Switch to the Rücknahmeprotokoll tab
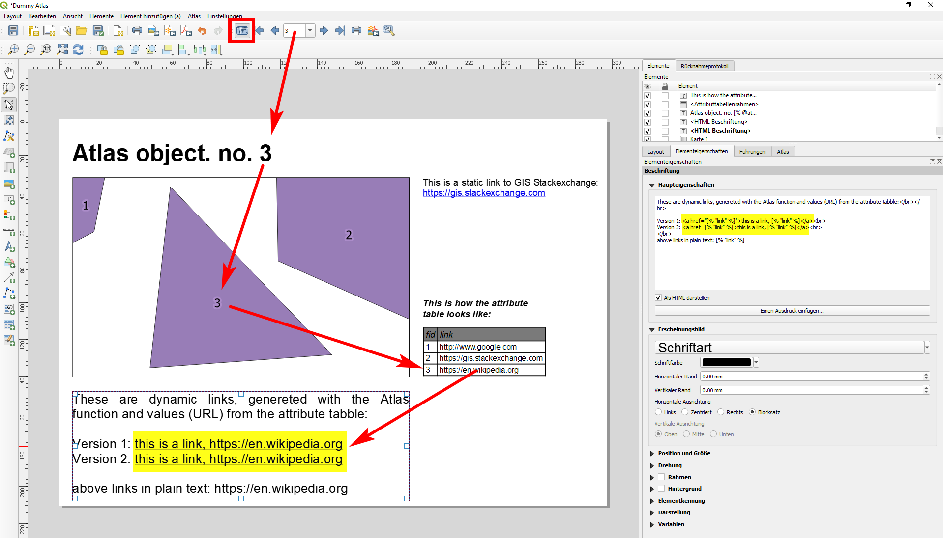 pyautogui.click(x=705, y=66)
